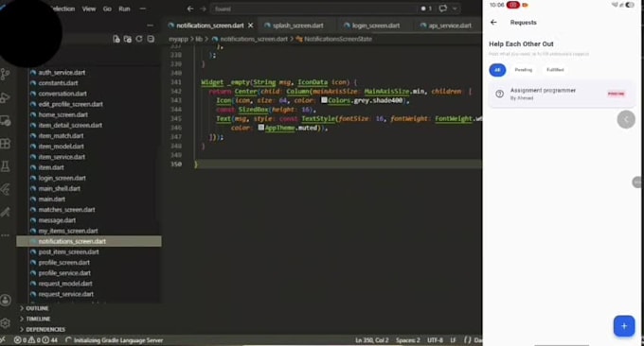Click Initializing Gradle Language Server status

pos(115,340)
